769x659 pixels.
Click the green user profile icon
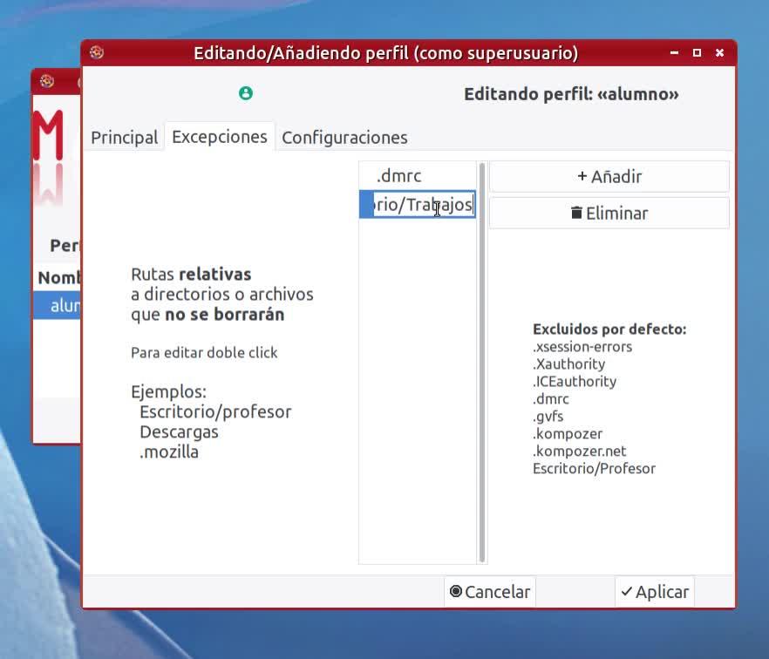246,93
